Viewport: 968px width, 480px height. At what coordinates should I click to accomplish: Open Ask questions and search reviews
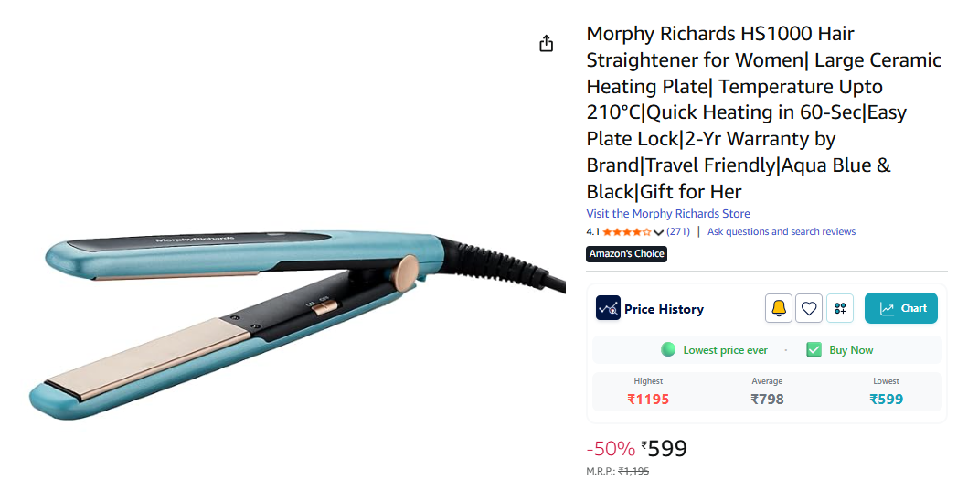(x=782, y=232)
